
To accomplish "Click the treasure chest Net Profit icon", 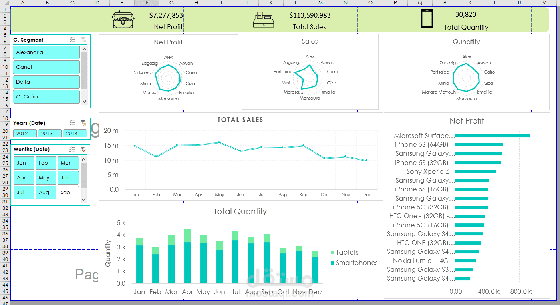I will tap(124, 20).
